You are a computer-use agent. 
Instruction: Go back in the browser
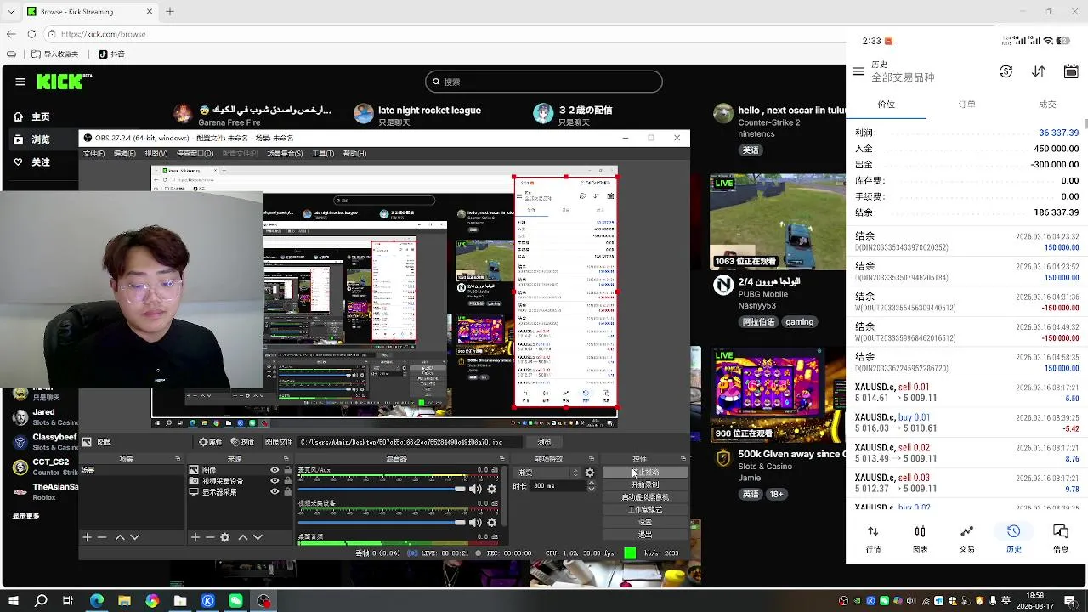[10, 34]
